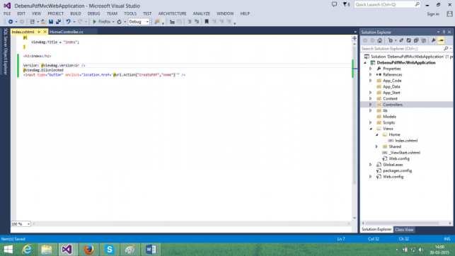Save the current file using the disk icon
This screenshot has height=256, width=455.
coord(51,22)
